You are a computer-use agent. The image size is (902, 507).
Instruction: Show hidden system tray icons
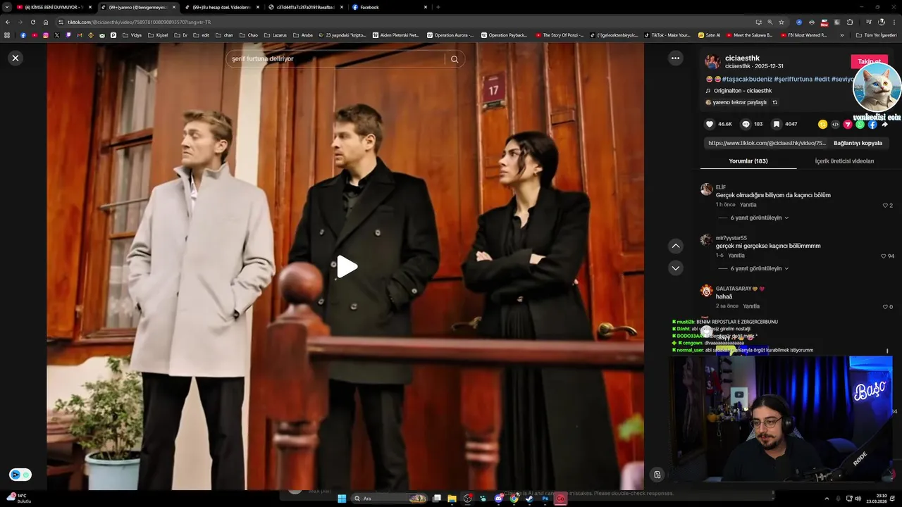point(827,499)
